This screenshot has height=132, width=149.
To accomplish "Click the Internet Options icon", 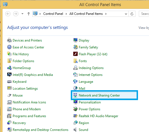I will [75, 75].
